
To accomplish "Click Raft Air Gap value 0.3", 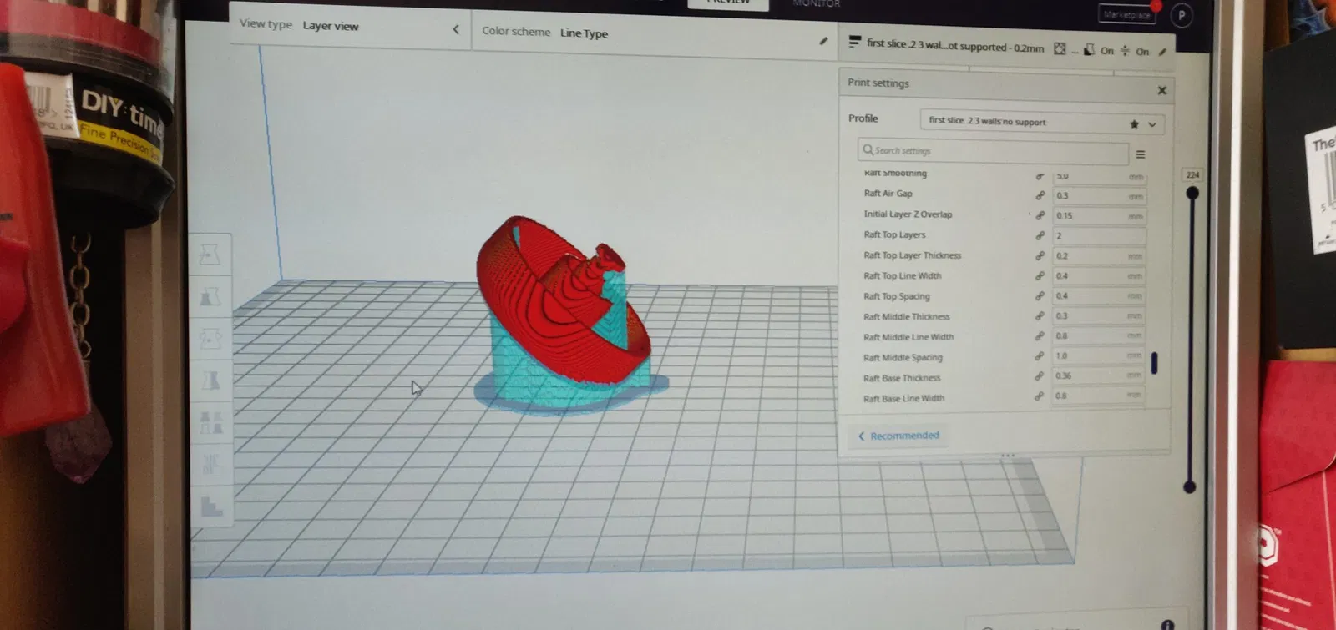I will (1099, 196).
